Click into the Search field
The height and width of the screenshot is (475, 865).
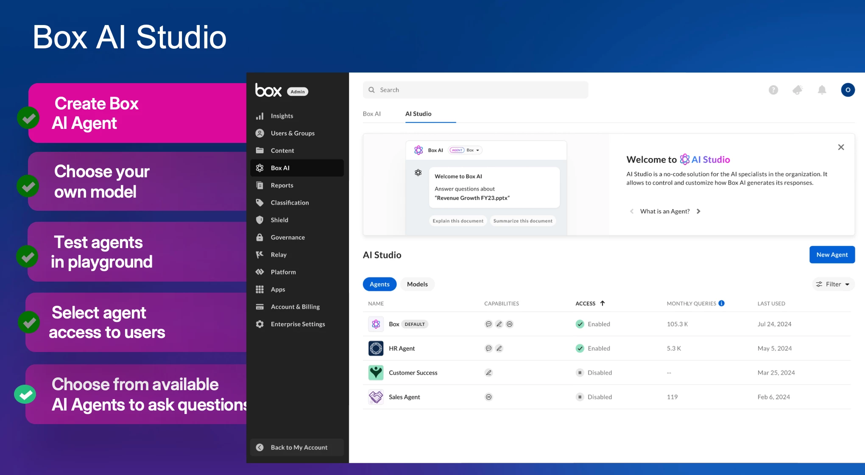pyautogui.click(x=475, y=90)
